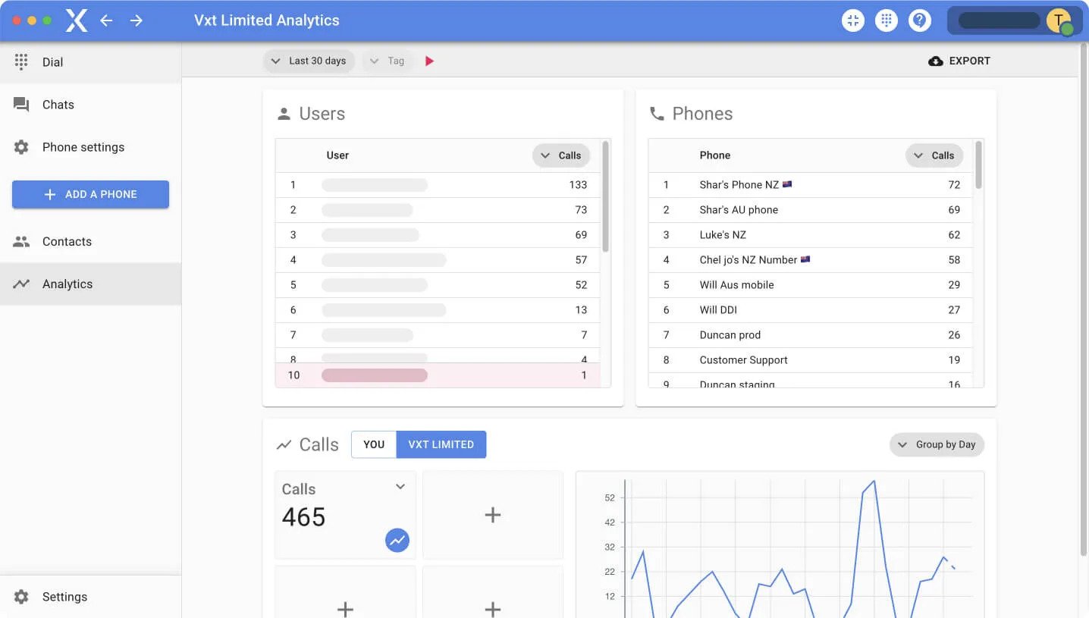The width and height of the screenshot is (1089, 618).
Task: Select the Luke's NZ row
Action: point(810,235)
